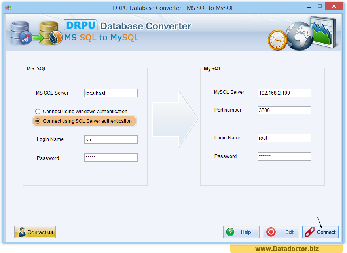Screen dimensions: 347x253
Task: Click the database conversion logo icon in the banner
Action: pyautogui.click(x=36, y=33)
